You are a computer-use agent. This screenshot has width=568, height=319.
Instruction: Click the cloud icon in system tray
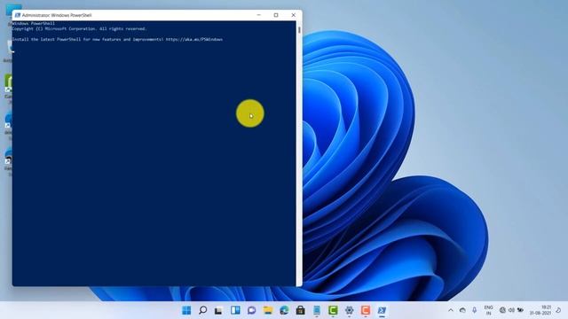pos(462,310)
